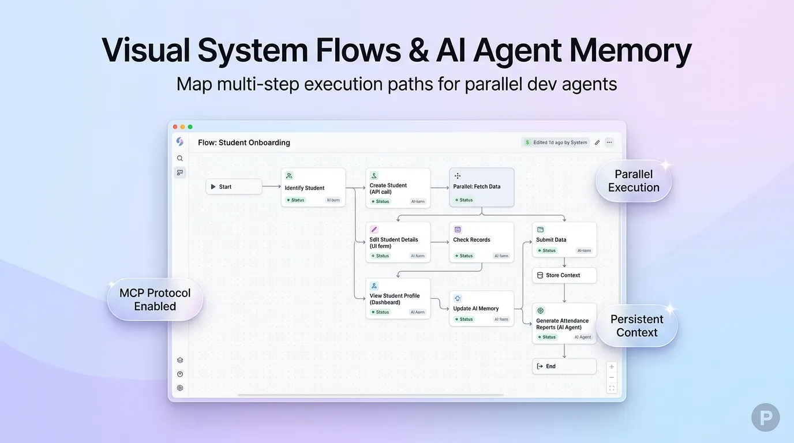Screen dimensions: 794x443
Task: Click the Status badge on Update AI Memory
Action: (x=464, y=319)
